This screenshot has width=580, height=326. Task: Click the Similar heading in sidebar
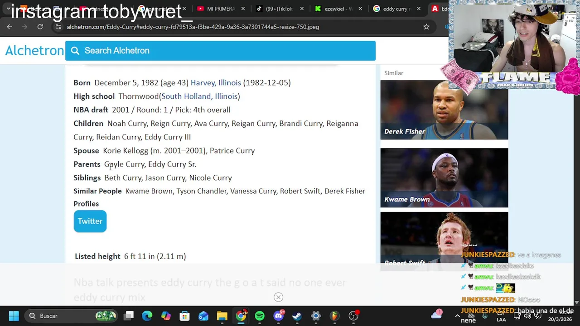tap(394, 73)
